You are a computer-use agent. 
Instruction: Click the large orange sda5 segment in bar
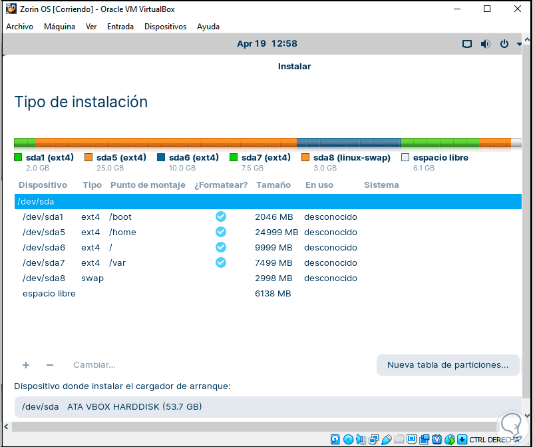[x=166, y=143]
